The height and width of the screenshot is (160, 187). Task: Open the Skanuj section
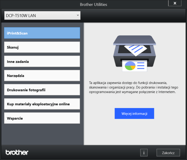[x=42, y=47]
